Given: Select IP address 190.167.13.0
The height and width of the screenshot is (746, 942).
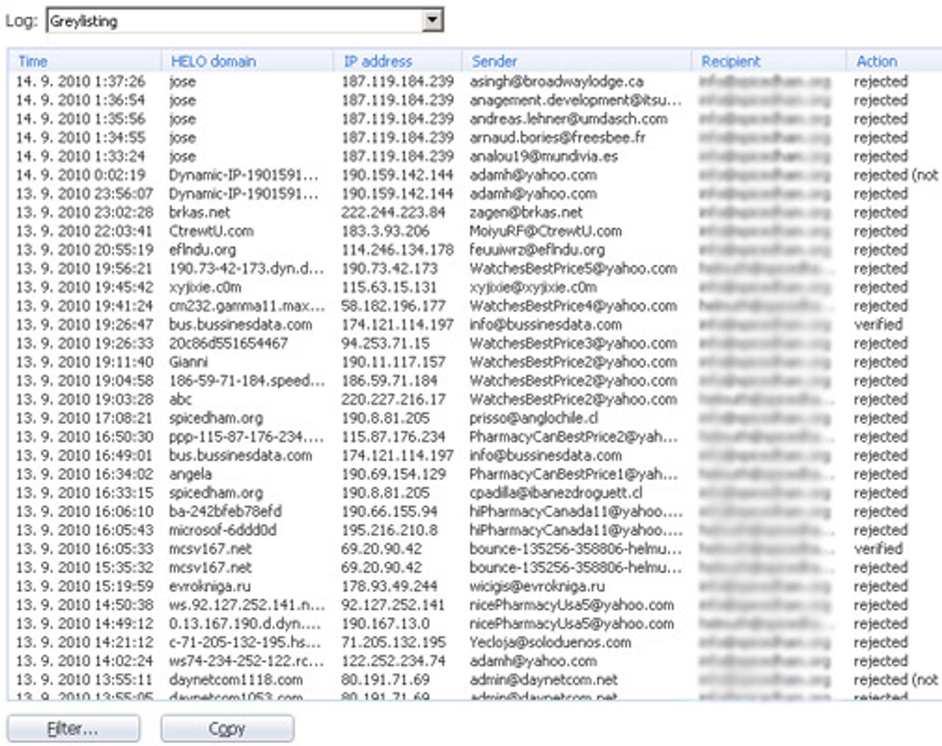Looking at the screenshot, I should 385,624.
